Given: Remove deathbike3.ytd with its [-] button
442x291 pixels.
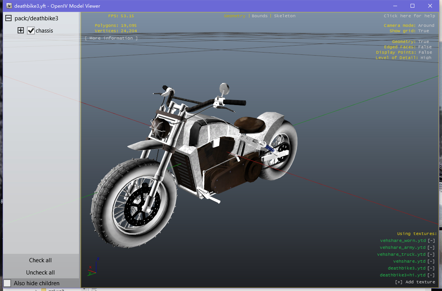Looking at the screenshot, I should pyautogui.click(x=431, y=268).
